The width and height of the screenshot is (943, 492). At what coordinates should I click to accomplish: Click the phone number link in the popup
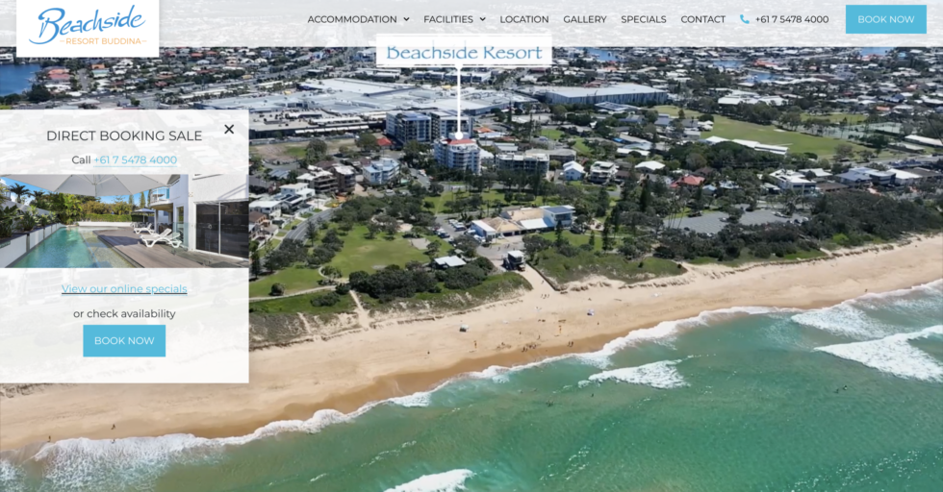(x=135, y=160)
